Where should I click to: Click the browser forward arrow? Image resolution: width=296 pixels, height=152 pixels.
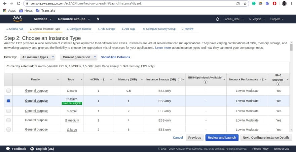click(11, 3)
